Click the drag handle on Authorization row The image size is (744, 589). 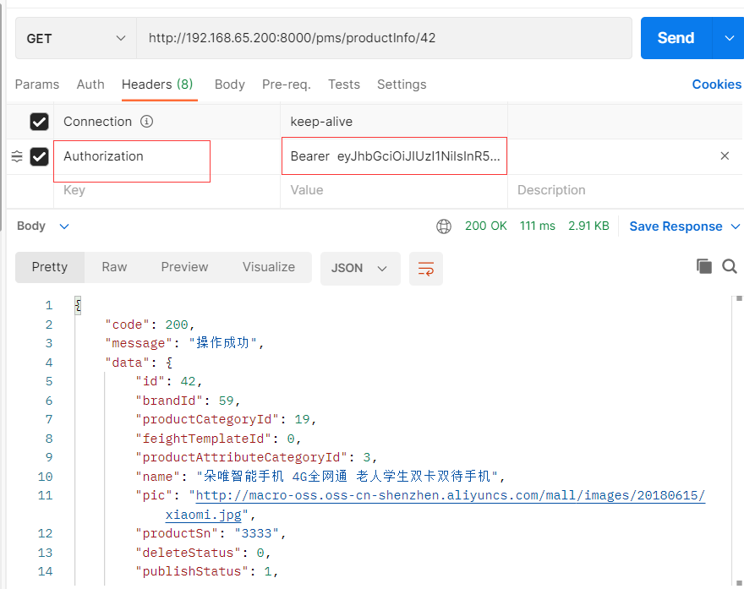(x=17, y=156)
